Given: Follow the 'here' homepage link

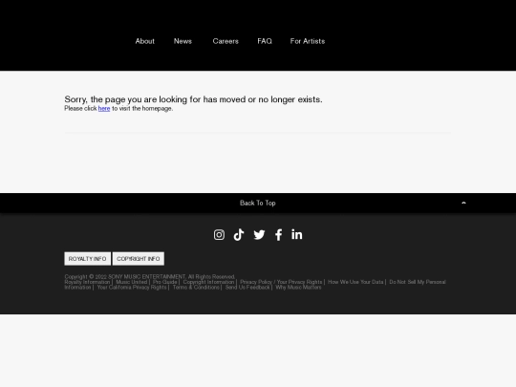Looking at the screenshot, I should pyautogui.click(x=104, y=108).
